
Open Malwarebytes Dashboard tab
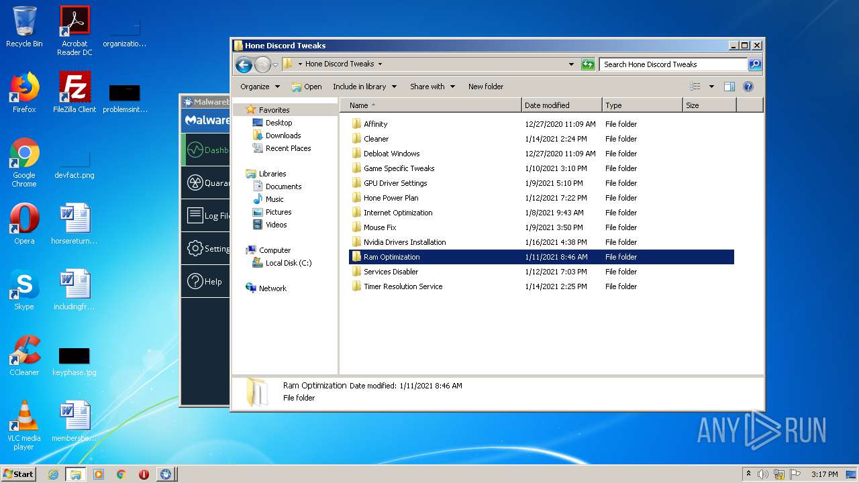pyautogui.click(x=205, y=150)
